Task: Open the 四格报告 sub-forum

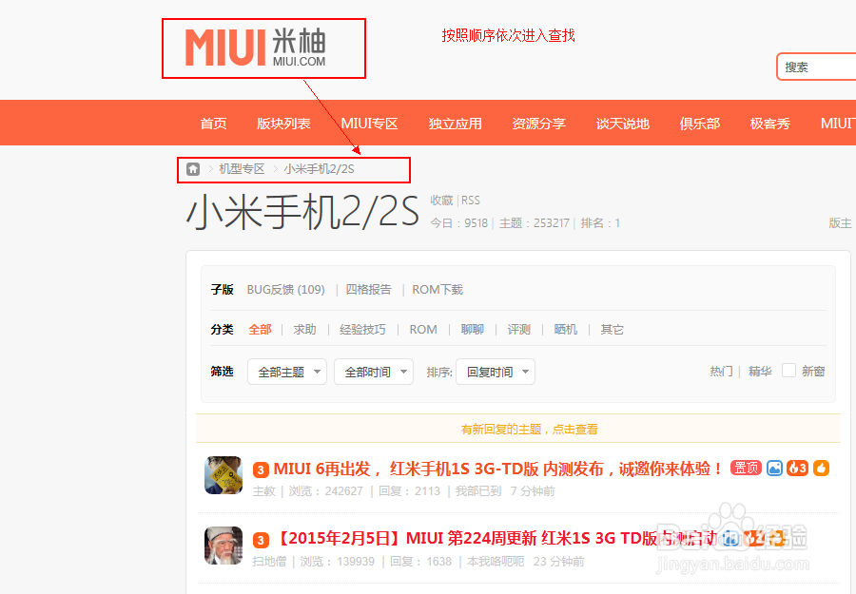Action: [x=368, y=290]
